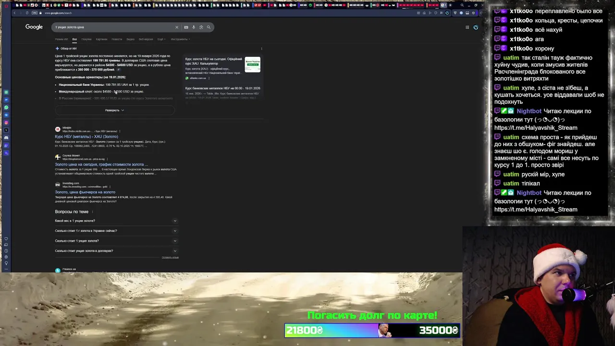Viewport: 615px width, 346px height.
Task: Click donation goal progress bar at 21800₴
Action: (372, 330)
